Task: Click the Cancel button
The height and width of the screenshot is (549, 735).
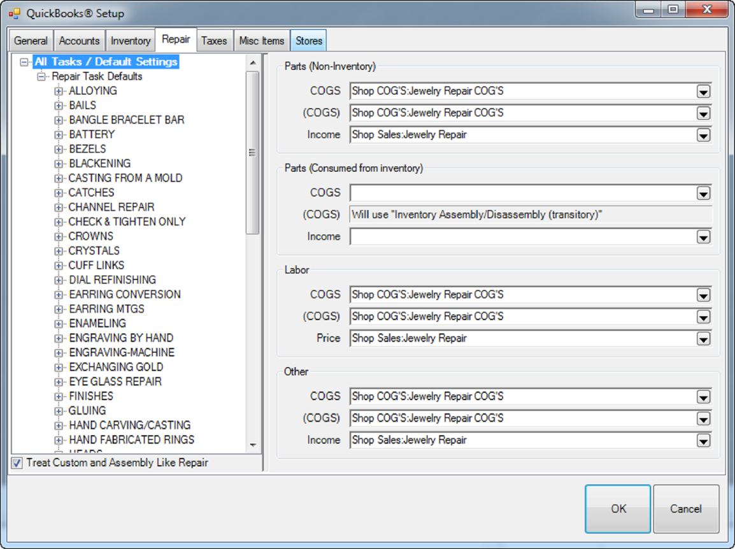Action: 686,509
